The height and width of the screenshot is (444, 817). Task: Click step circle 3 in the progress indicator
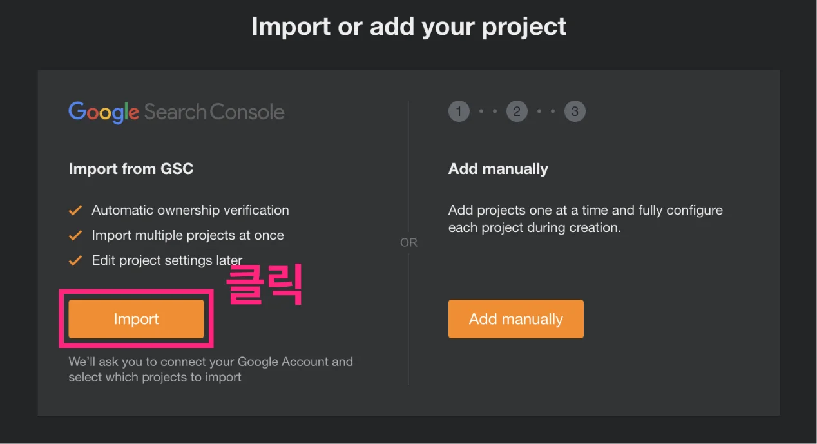click(x=575, y=111)
